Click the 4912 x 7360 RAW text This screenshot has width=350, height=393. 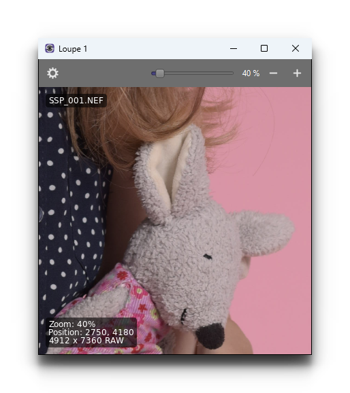pyautogui.click(x=86, y=341)
